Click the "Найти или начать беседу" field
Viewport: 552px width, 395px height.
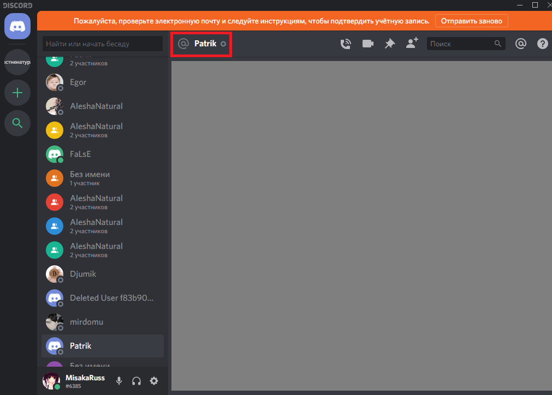[103, 44]
